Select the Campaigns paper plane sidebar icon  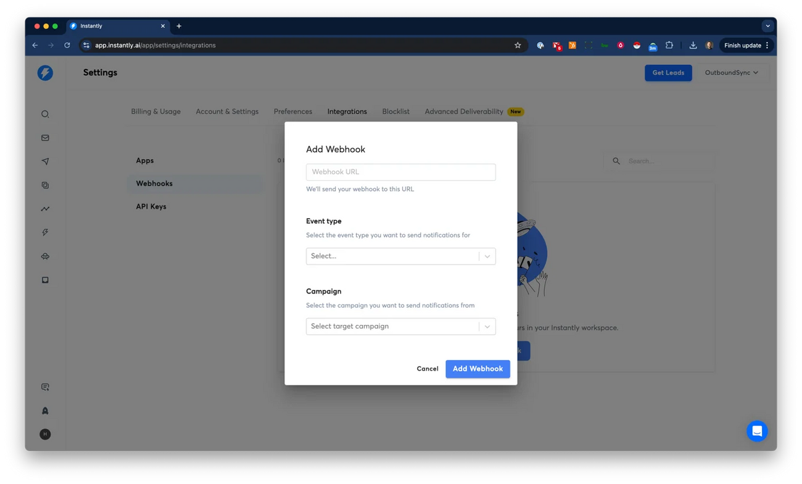[44, 161]
